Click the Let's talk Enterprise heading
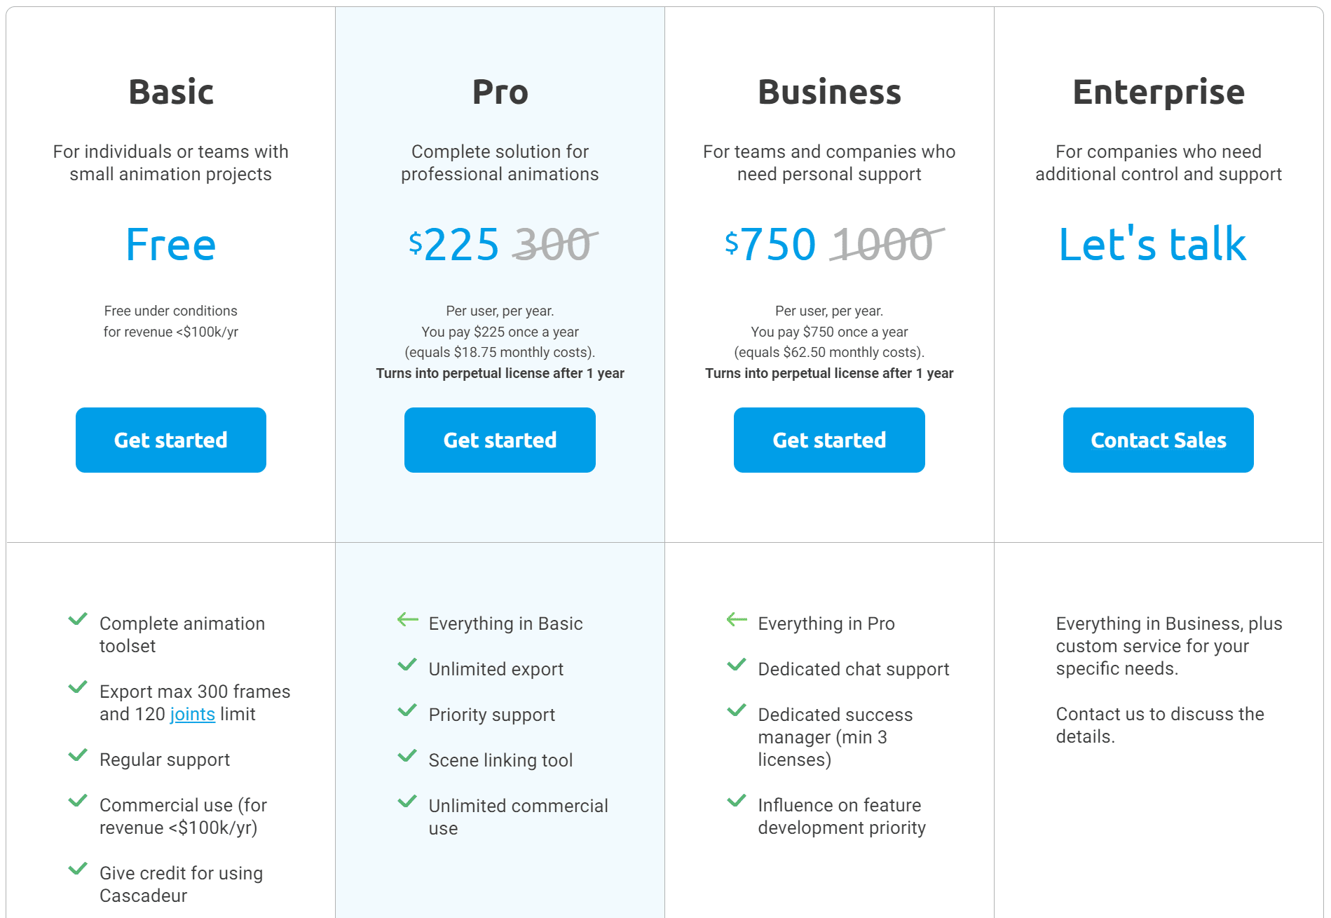1331x918 pixels. click(1152, 245)
